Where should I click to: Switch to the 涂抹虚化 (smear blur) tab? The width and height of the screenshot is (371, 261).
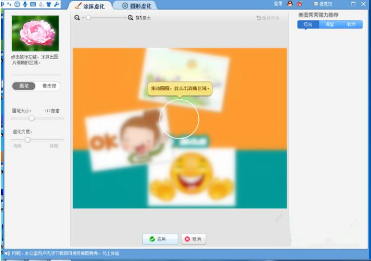(90, 6)
